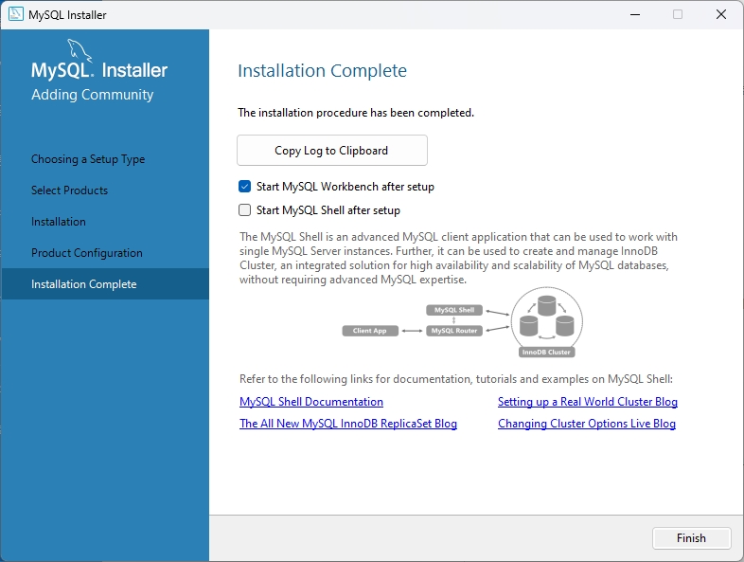The height and width of the screenshot is (562, 744).
Task: Enable Start MySQL Shell after setup
Action: (x=244, y=210)
